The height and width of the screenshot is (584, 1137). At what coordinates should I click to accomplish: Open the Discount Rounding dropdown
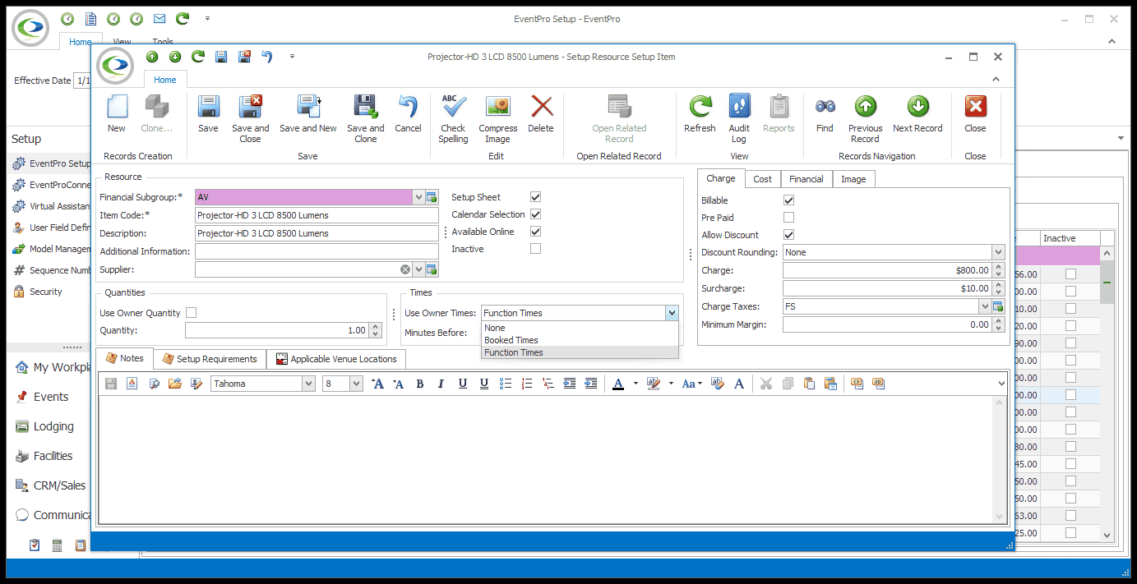[x=998, y=252]
